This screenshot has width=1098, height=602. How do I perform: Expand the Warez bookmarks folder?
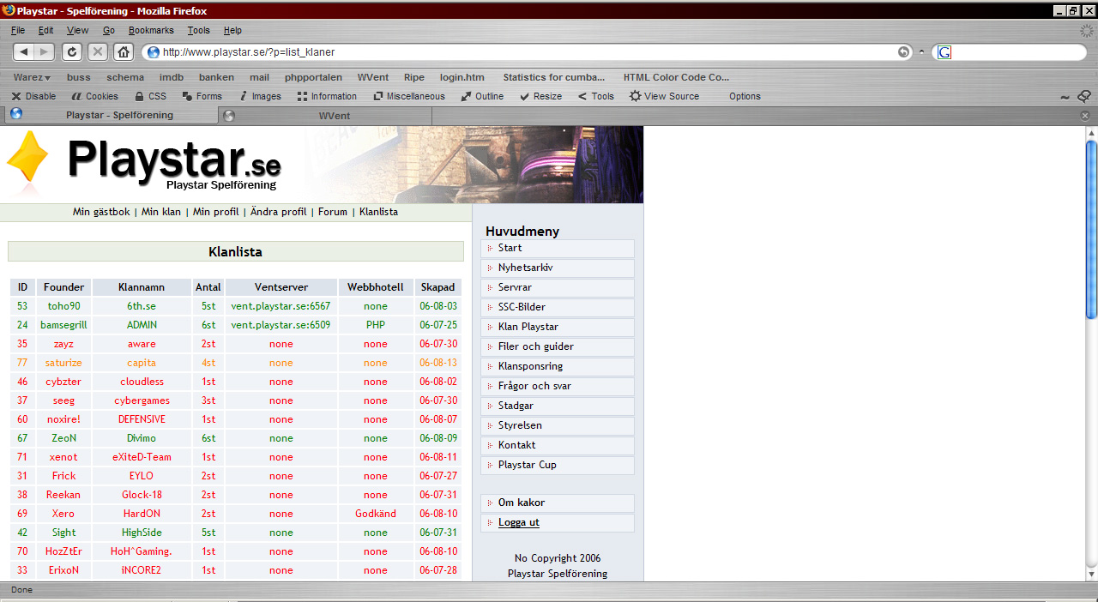point(32,77)
